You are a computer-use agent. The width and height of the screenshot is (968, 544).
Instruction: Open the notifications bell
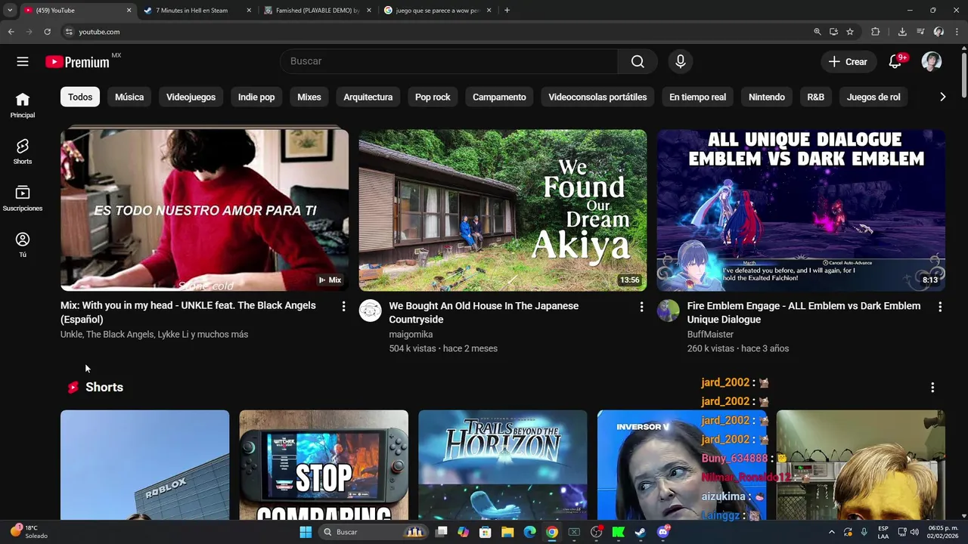point(895,62)
